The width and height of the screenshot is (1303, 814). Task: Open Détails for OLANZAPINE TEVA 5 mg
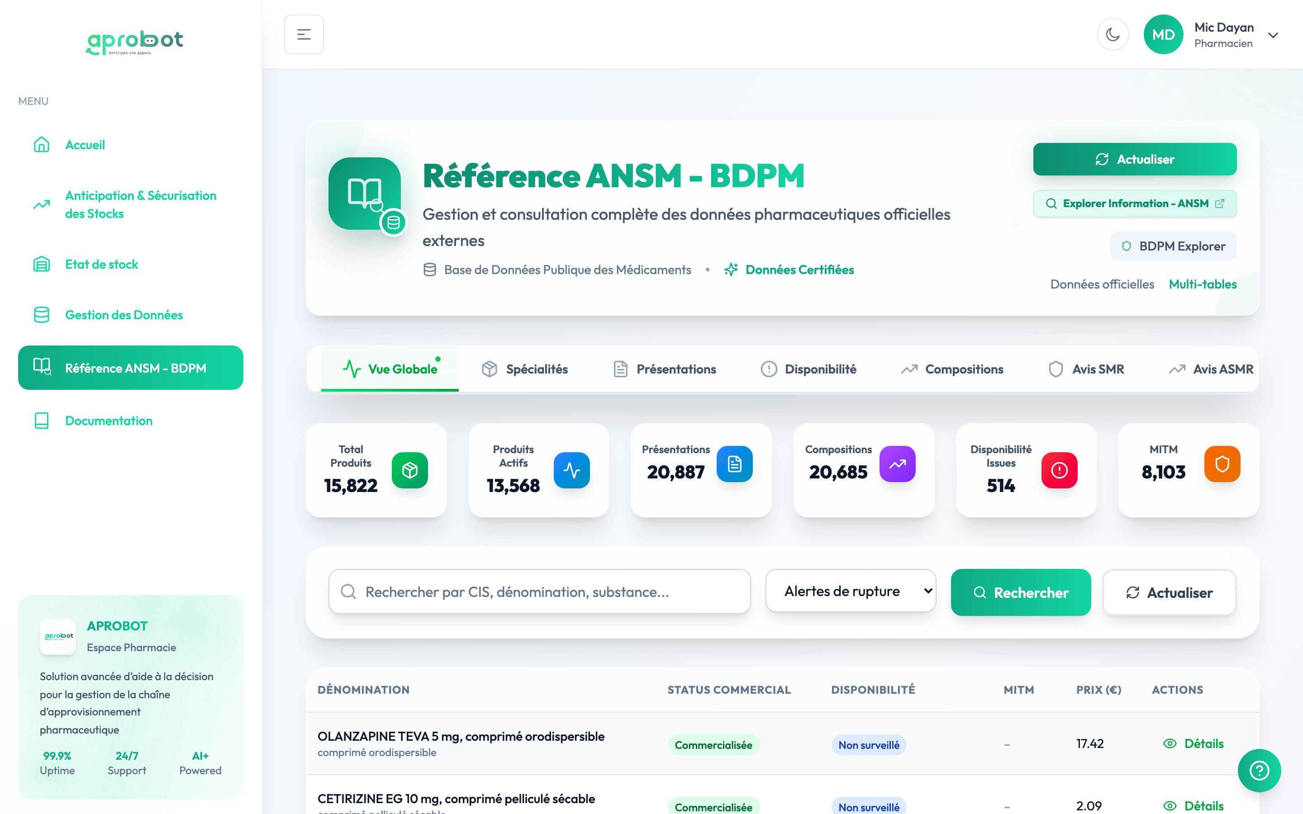(x=1193, y=743)
